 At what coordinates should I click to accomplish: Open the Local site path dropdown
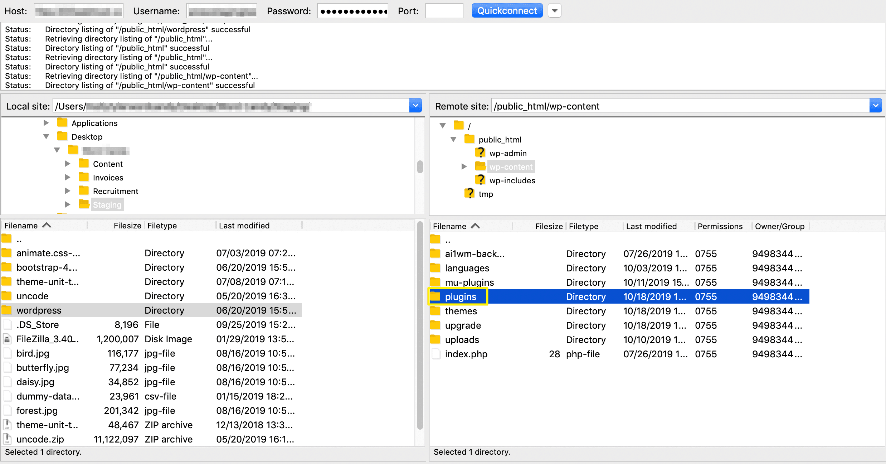(x=415, y=106)
